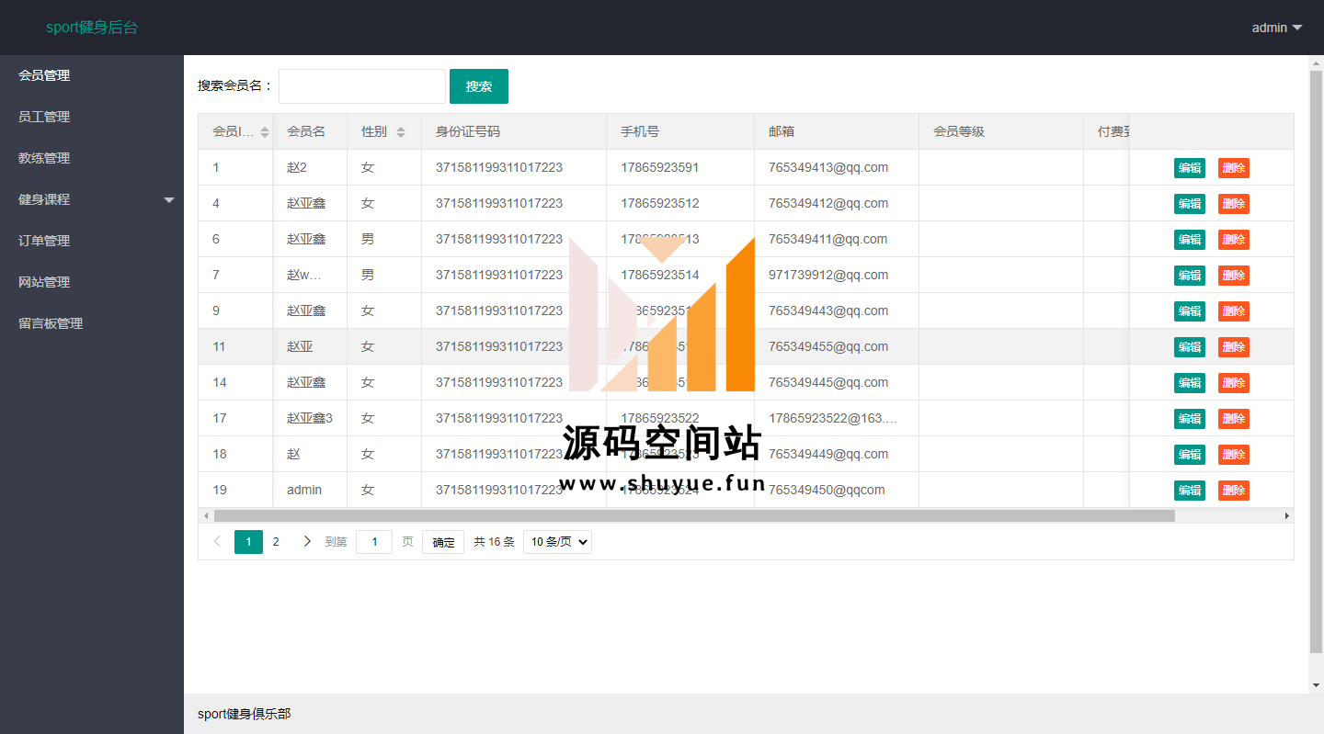Sort the table by 性别 column arrows
1324x734 pixels.
click(401, 132)
